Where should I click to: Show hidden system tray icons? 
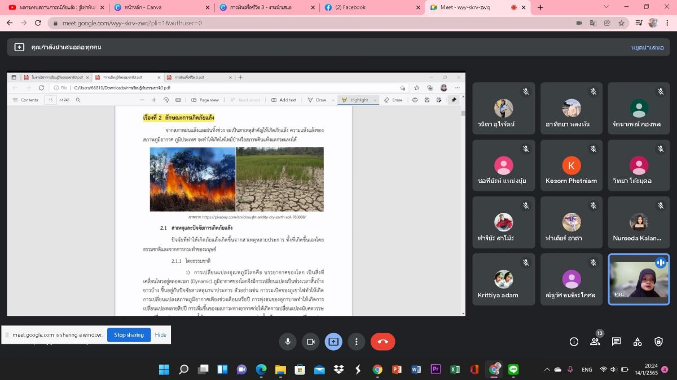[x=546, y=369]
